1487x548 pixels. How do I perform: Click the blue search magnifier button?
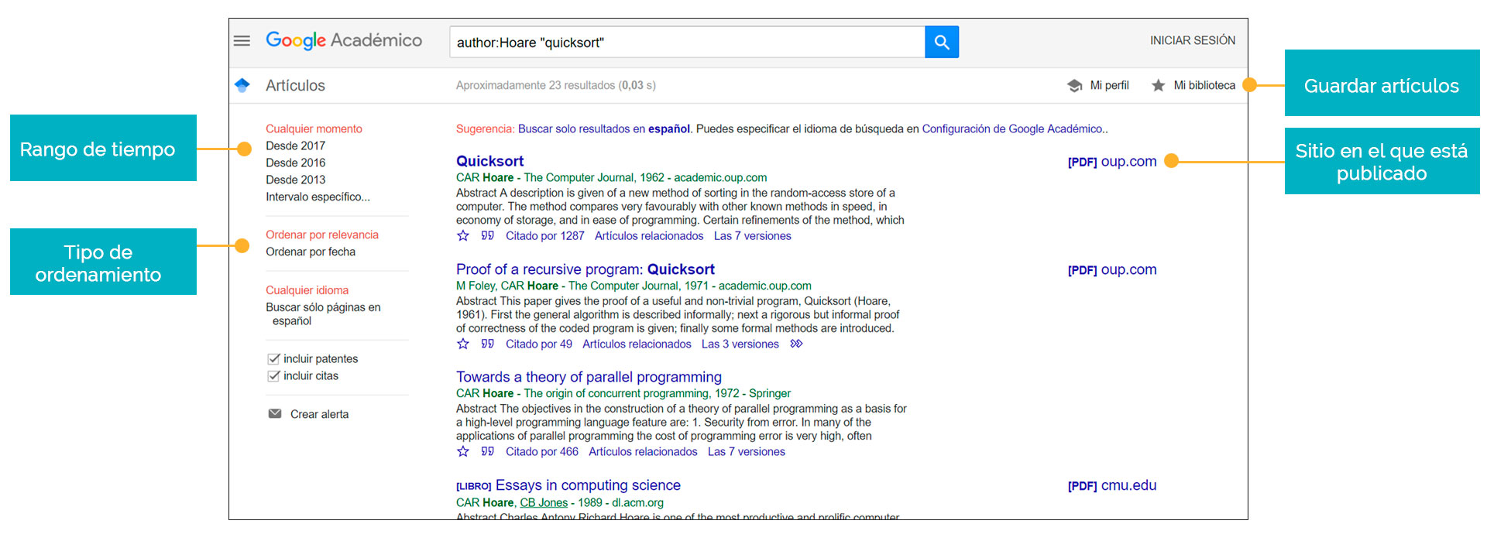[x=942, y=42]
